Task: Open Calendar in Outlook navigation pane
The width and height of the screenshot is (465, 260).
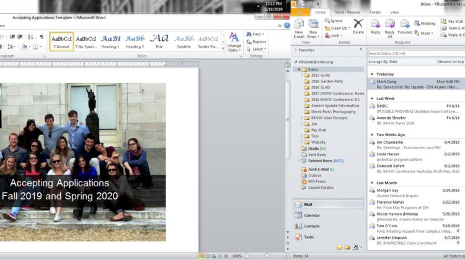Action: pos(328,215)
